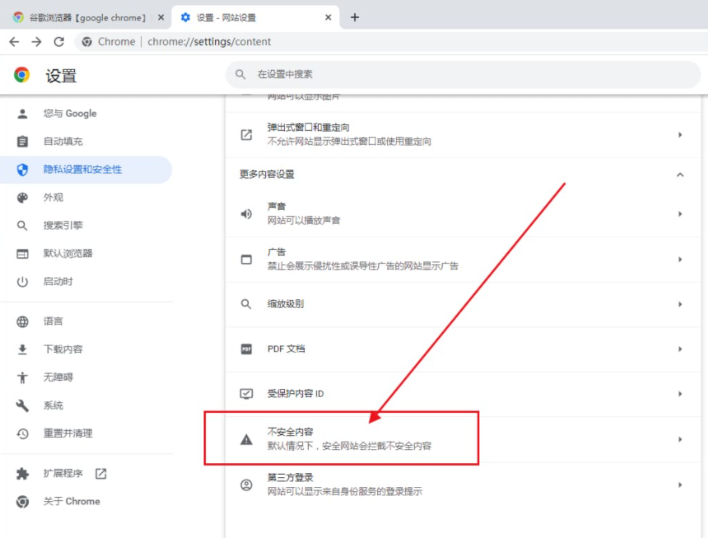Click the shield icon for 隐私设置和安全性
This screenshot has height=538, width=708.
click(x=22, y=170)
